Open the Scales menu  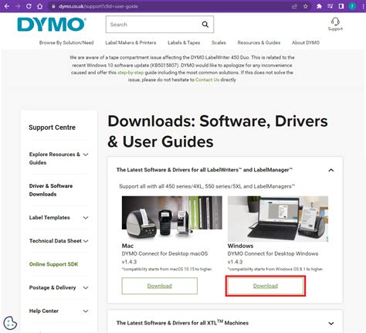pyautogui.click(x=219, y=42)
